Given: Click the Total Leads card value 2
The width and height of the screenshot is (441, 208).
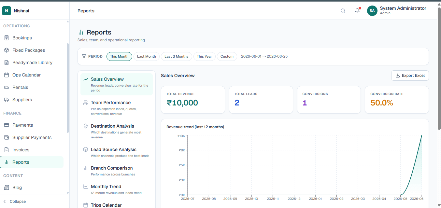Looking at the screenshot, I should coord(237,103).
